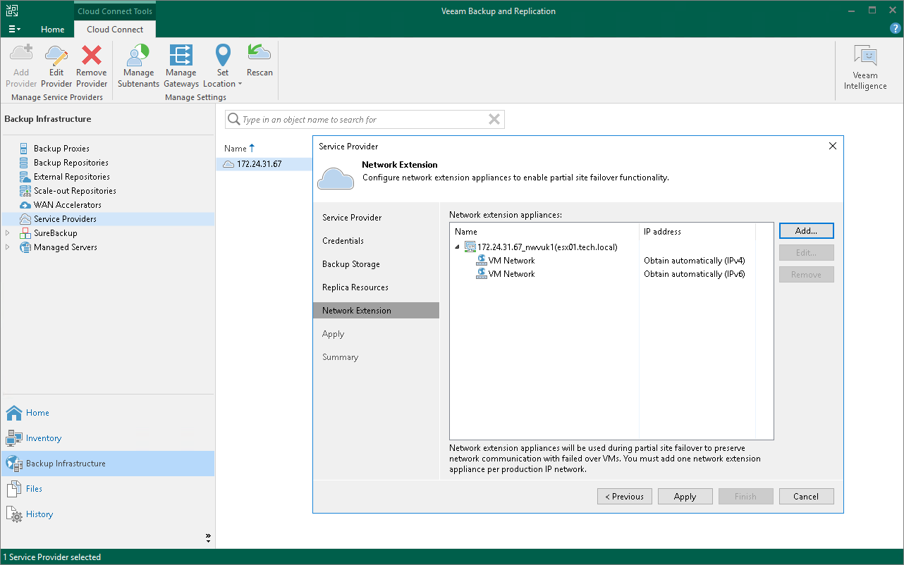Expand the Managed Servers tree node

[x=8, y=247]
